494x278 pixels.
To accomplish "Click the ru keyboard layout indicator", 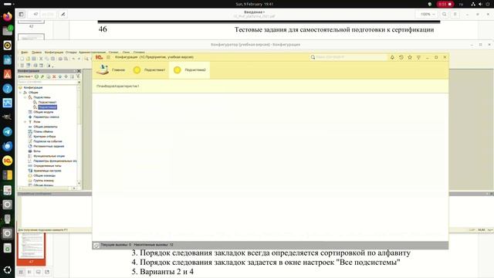I will 461,4.
